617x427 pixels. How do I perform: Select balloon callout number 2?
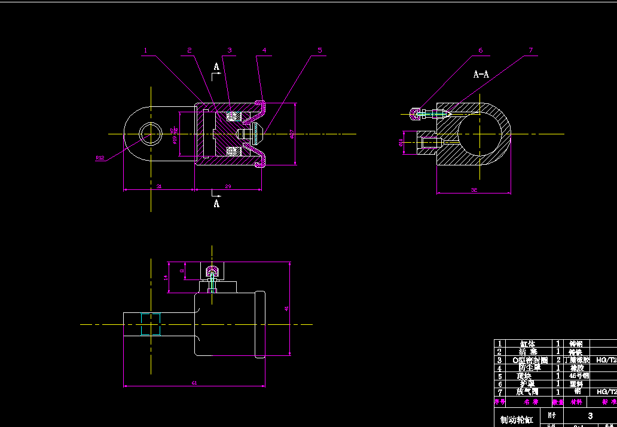(x=190, y=50)
